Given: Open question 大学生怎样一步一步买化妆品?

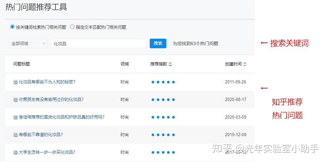Looking at the screenshot, I should pyautogui.click(x=47, y=152).
